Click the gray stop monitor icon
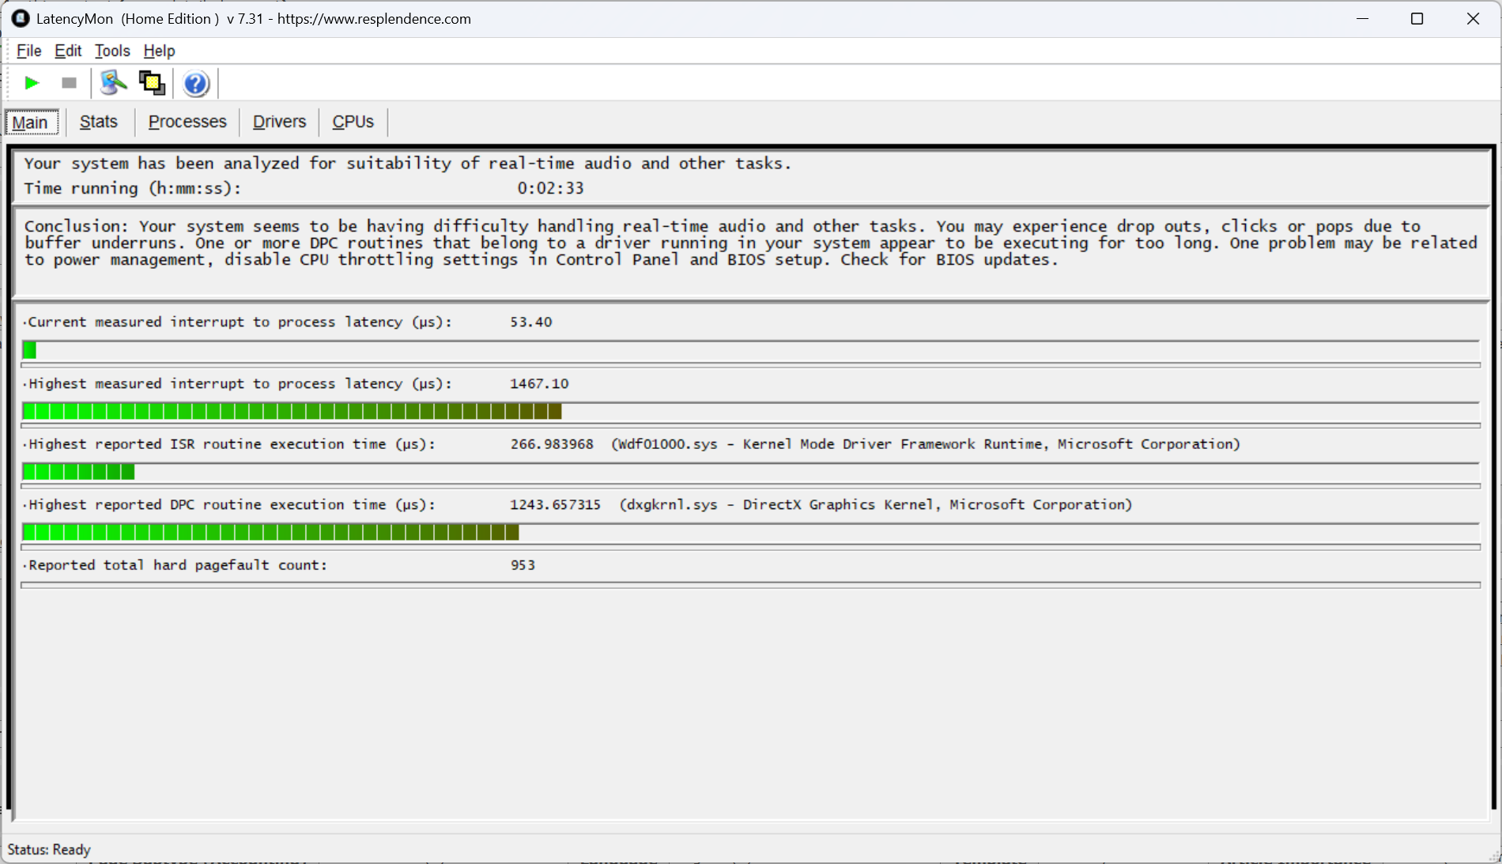Screen dimensions: 1502x864 [x=69, y=83]
